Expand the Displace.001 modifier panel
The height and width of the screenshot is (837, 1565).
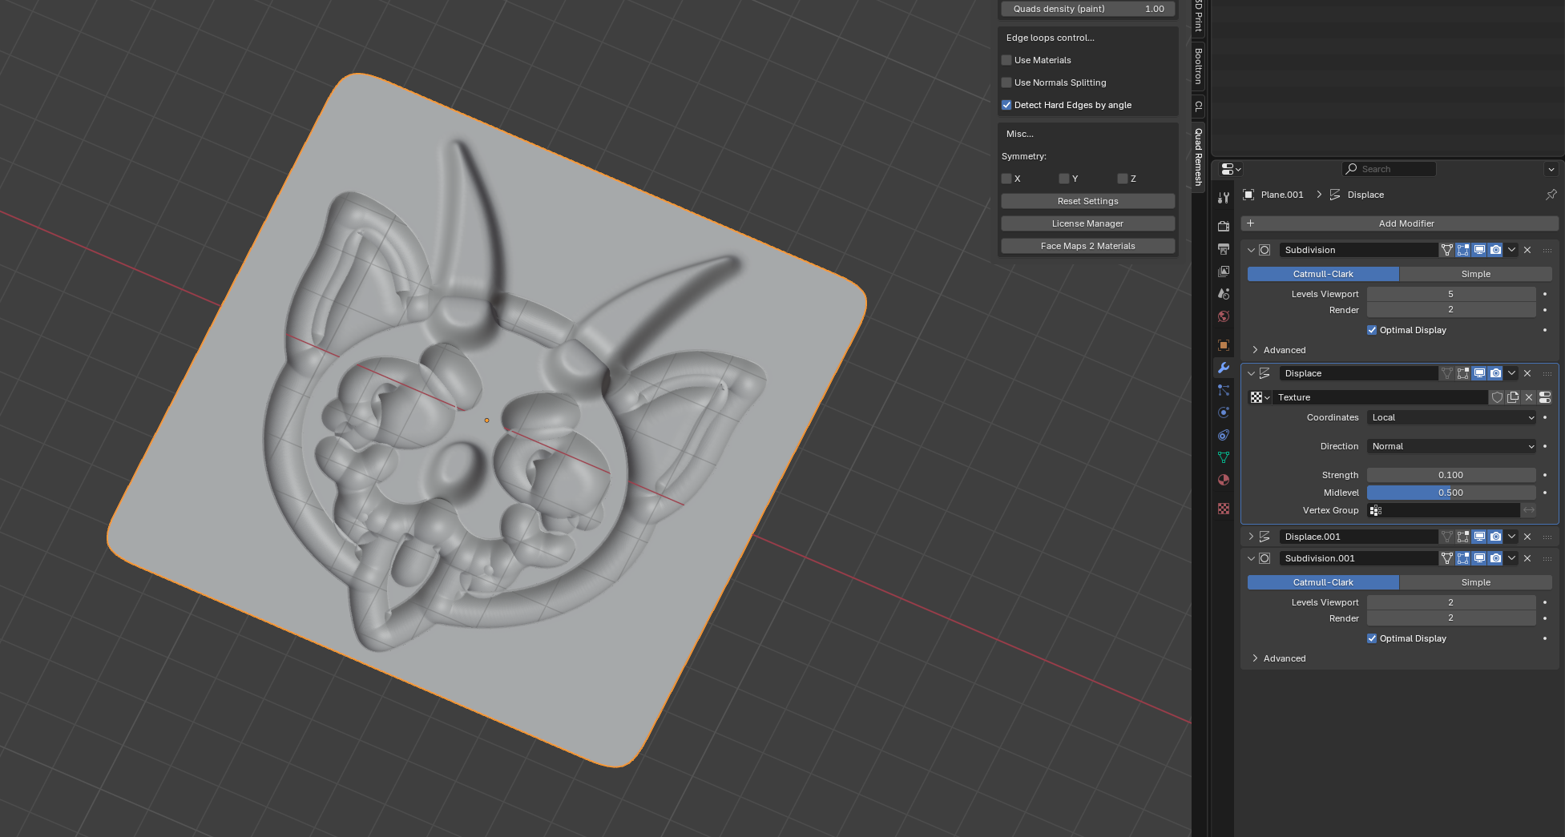tap(1251, 537)
